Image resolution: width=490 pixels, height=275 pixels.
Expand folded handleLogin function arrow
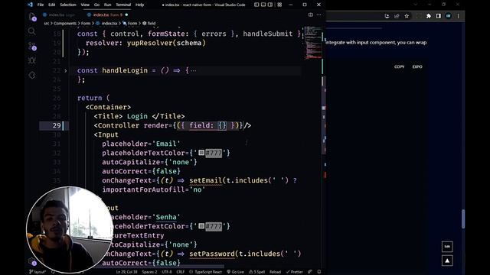tap(66, 71)
